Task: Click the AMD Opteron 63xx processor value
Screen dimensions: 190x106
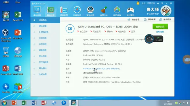Action: [x=105, y=51]
